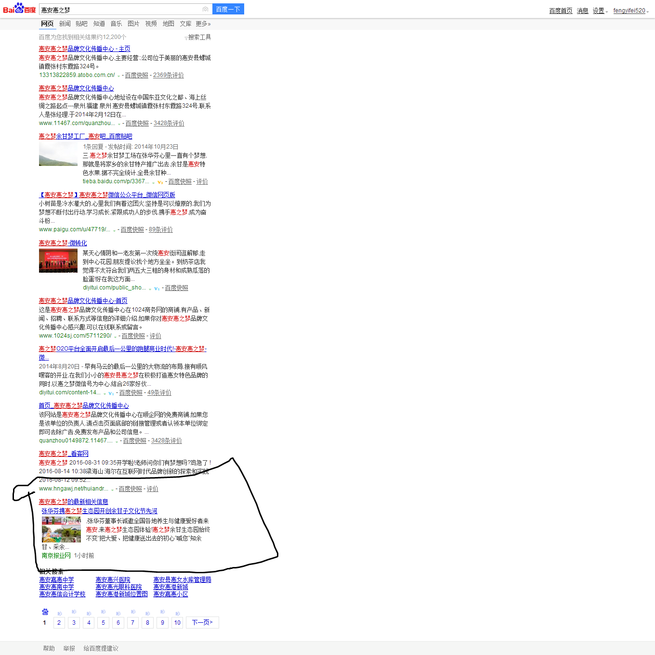Open result 惠安惠之梦品牌文化传播中心 - 主页
Image resolution: width=655 pixels, height=655 pixels.
click(85, 49)
